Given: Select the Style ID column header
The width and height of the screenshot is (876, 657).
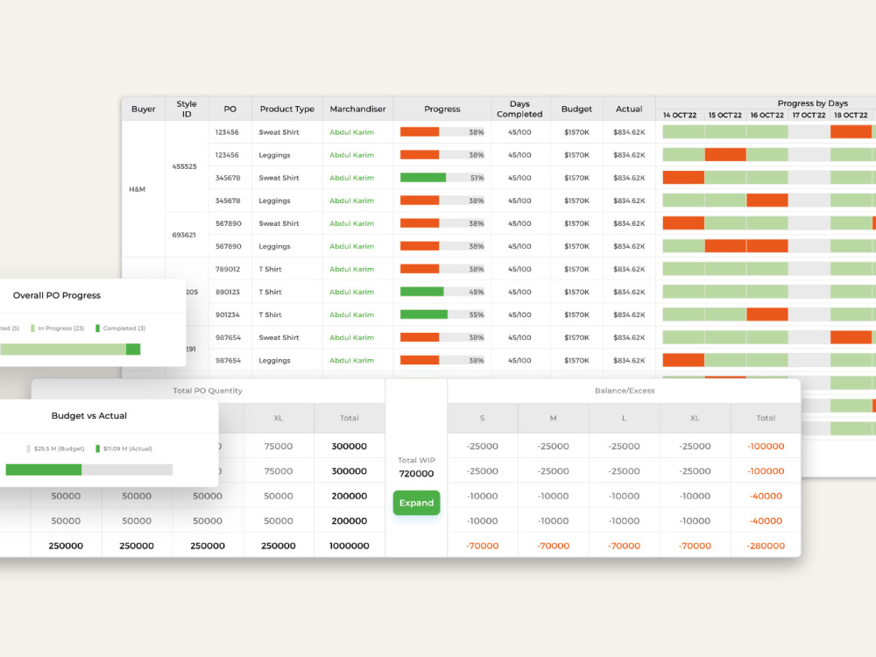Looking at the screenshot, I should click(x=187, y=109).
